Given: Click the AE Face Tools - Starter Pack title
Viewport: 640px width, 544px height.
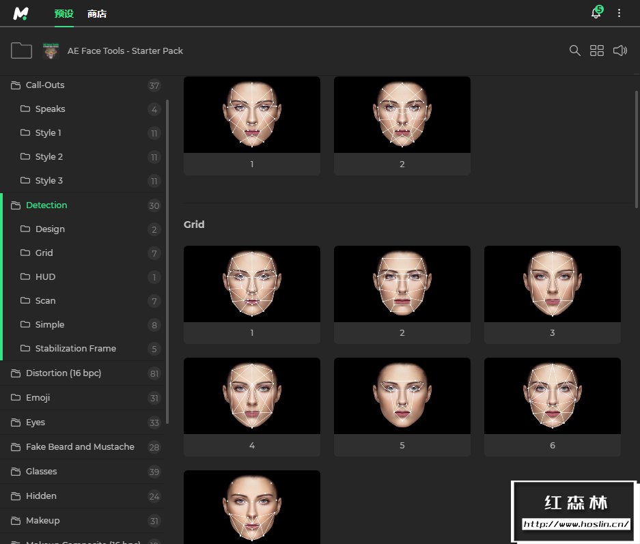Looking at the screenshot, I should 125,51.
